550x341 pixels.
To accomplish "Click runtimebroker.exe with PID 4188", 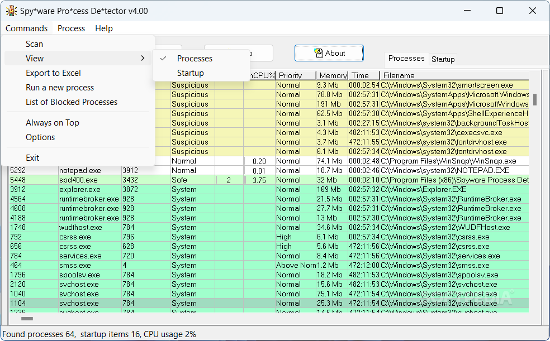I will 269,218.
